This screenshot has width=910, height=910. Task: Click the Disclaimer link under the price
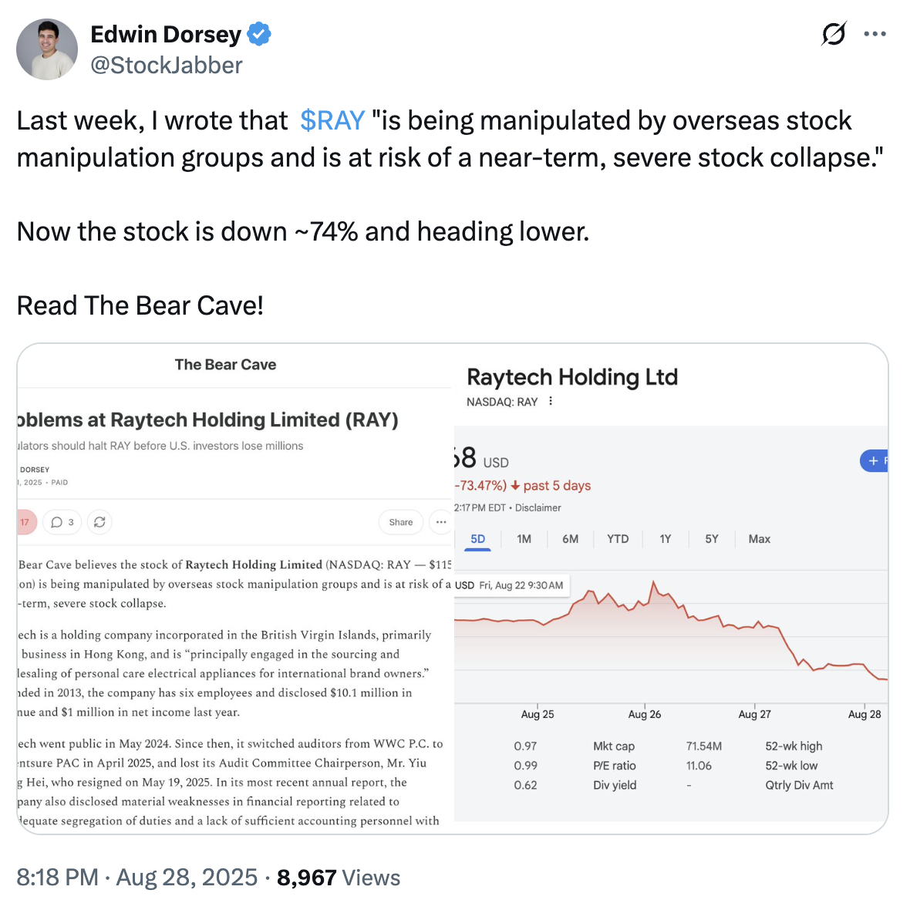tap(538, 507)
